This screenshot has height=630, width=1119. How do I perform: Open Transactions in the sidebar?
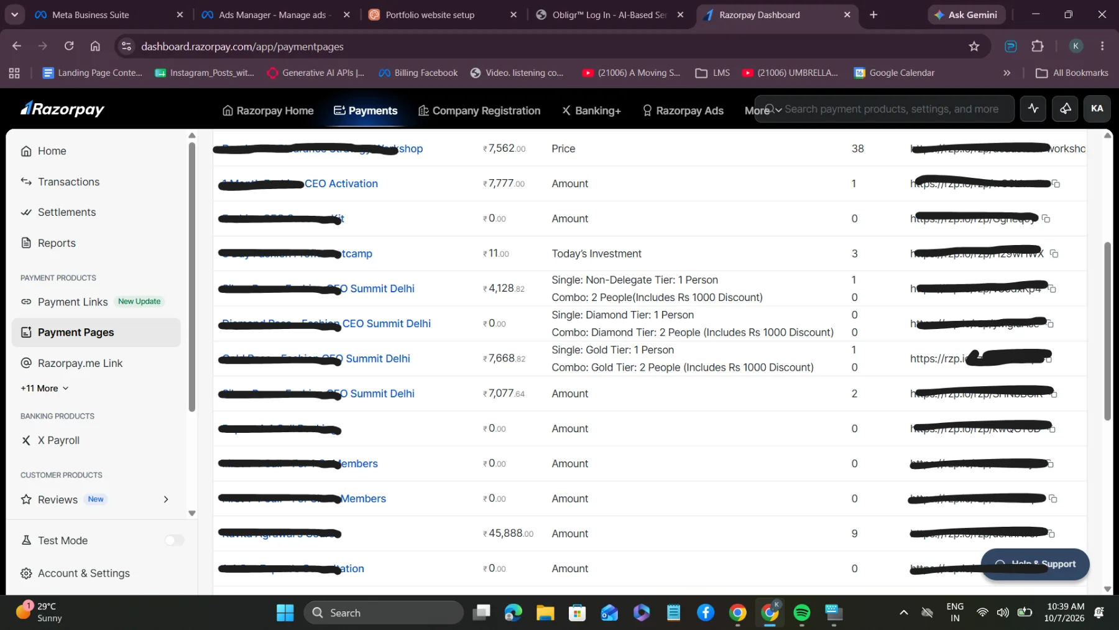coord(60,182)
